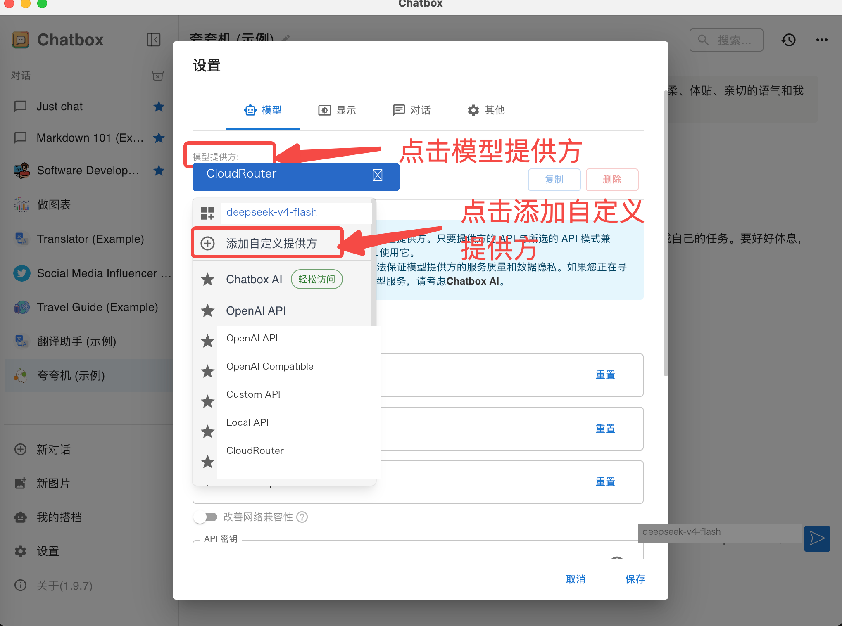Collapse the Chatbox sidebar panel icon

(154, 40)
